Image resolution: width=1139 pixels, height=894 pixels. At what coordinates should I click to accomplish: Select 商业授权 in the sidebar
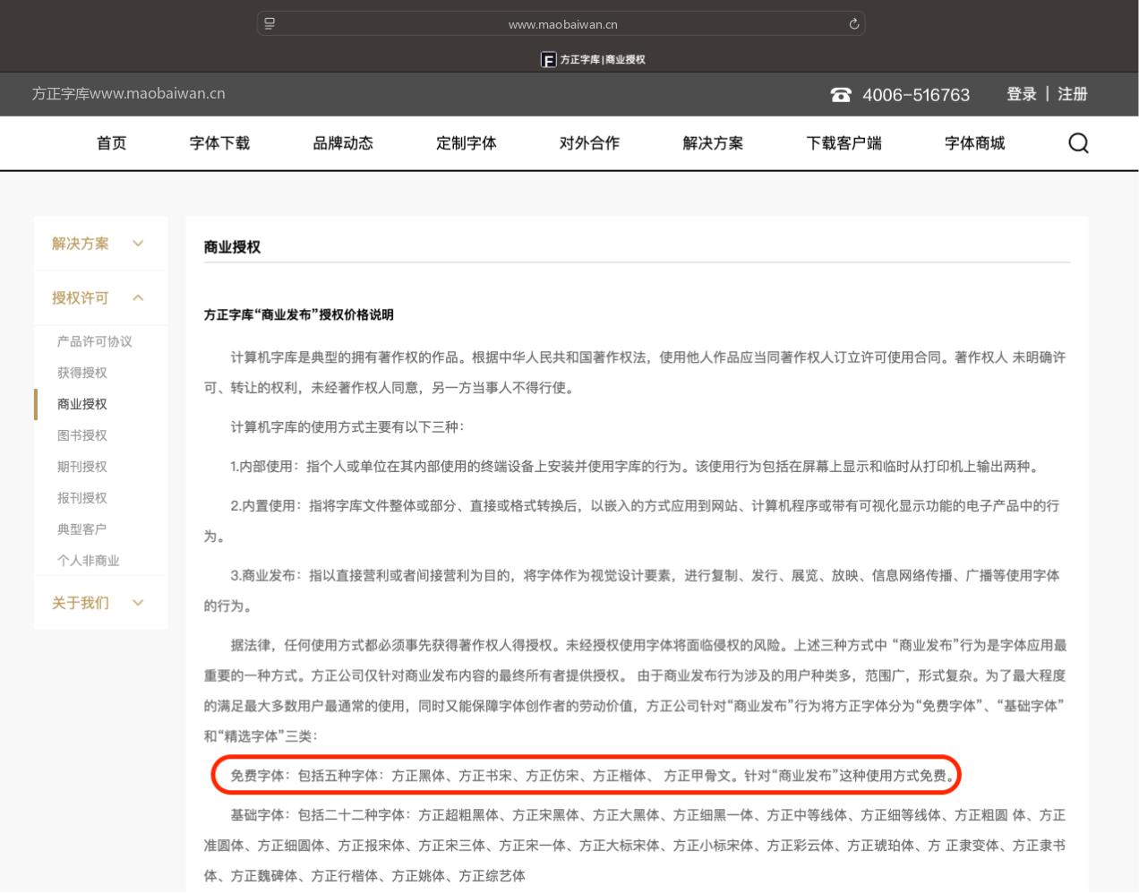[82, 404]
